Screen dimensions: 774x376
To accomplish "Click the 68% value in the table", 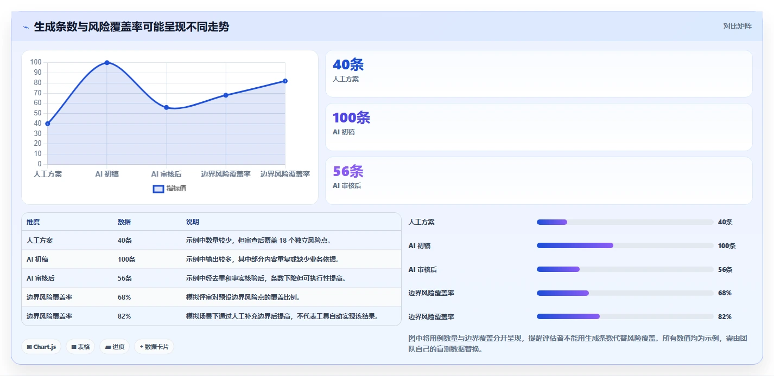I will click(124, 297).
